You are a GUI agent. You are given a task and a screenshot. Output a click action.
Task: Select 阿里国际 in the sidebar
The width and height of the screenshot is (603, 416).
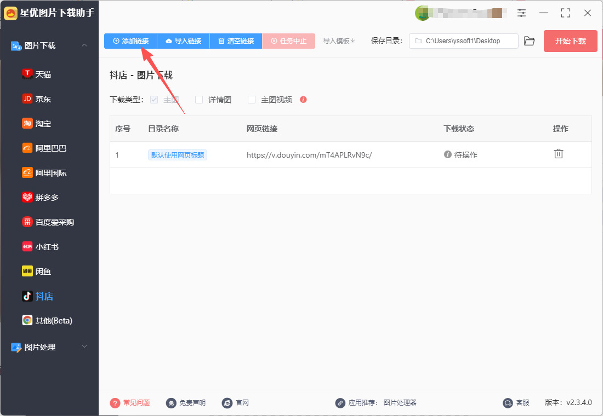(x=44, y=172)
